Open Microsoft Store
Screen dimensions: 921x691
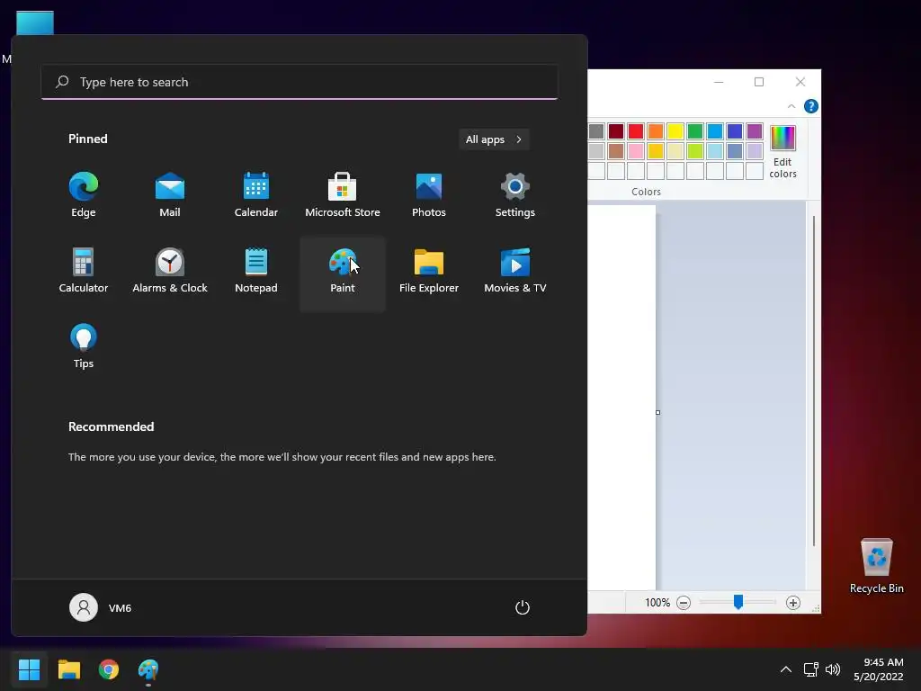pyautogui.click(x=343, y=195)
